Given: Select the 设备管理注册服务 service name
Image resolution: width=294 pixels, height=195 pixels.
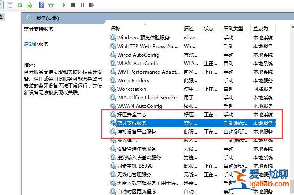Looking at the screenshot, I should pyautogui.click(x=137, y=149).
